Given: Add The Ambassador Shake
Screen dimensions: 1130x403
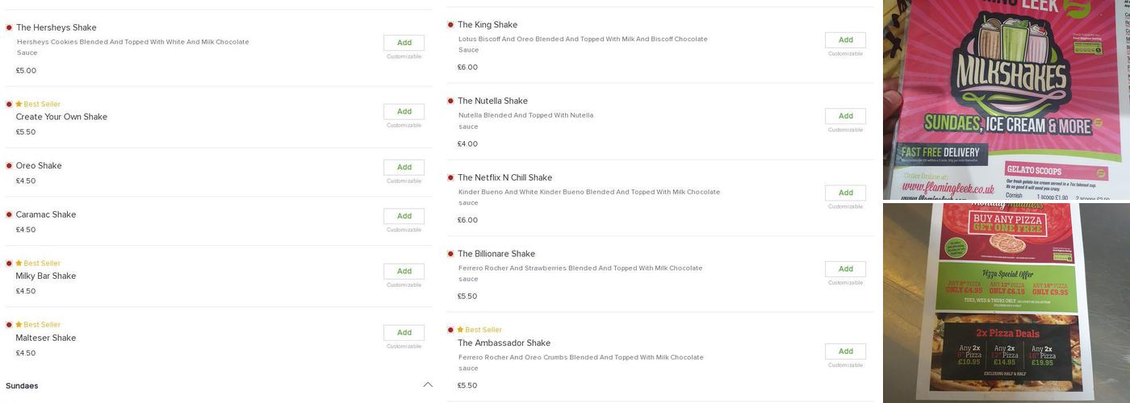Looking at the screenshot, I should 845,351.
